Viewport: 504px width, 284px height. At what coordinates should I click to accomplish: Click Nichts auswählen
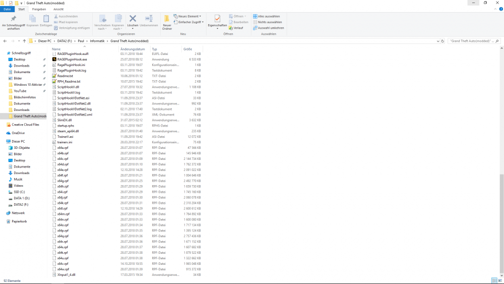[268, 22]
